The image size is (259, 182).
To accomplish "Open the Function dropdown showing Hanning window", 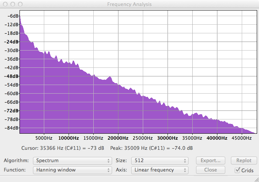I will (x=72, y=170).
